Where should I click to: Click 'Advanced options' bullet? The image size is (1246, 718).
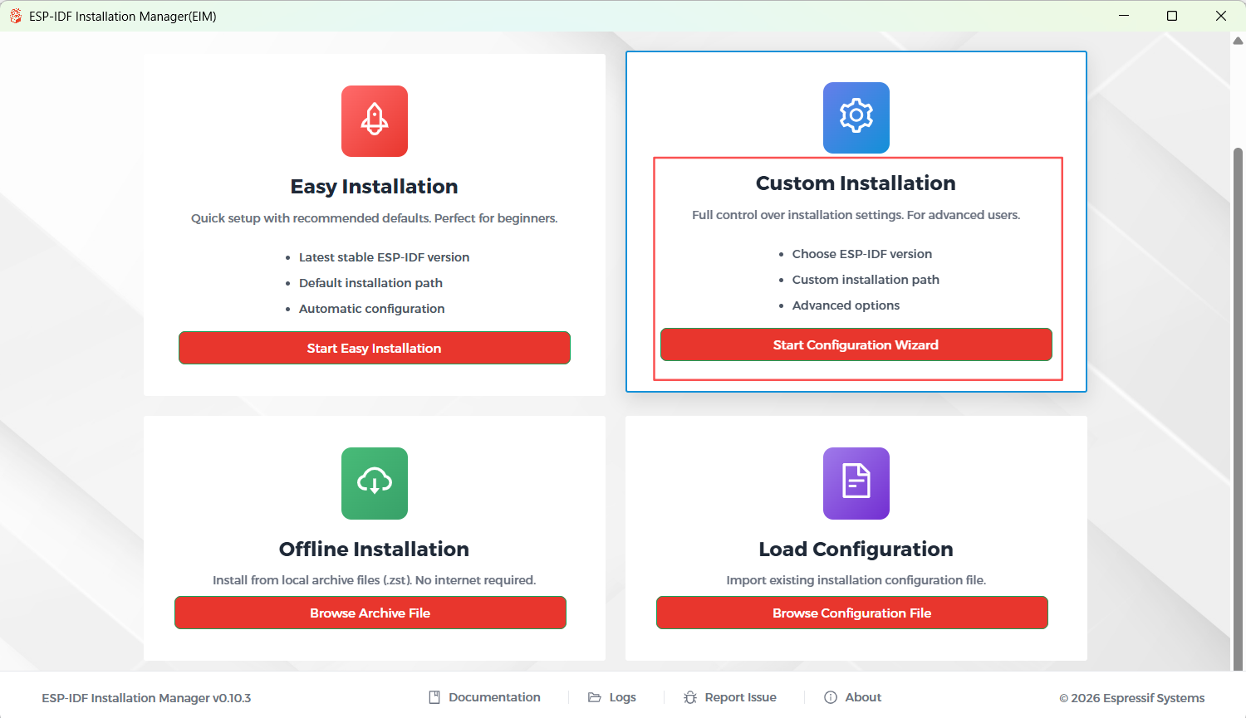click(846, 305)
